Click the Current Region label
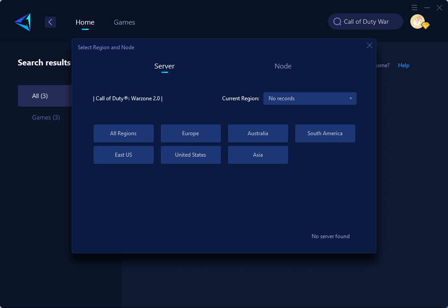The height and width of the screenshot is (308, 448). coord(241,98)
